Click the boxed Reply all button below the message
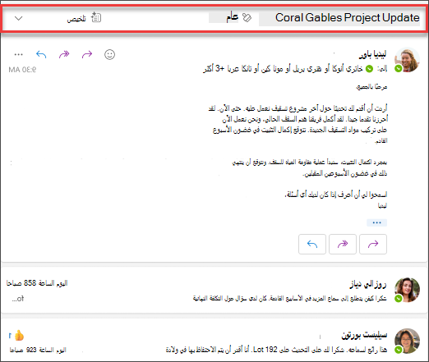 [343, 244]
